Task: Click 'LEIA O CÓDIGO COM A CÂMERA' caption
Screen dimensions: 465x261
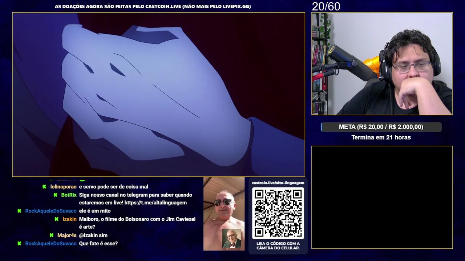Action: tap(278, 246)
